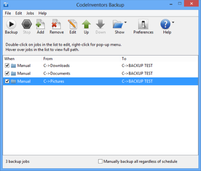Click BACKUP TEST destination in Downloads row
201x171 pixels.
[137, 66]
